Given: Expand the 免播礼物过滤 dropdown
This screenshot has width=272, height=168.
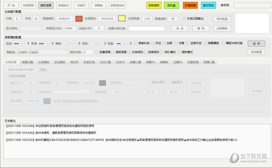Looking at the screenshot, I should 146,29.
